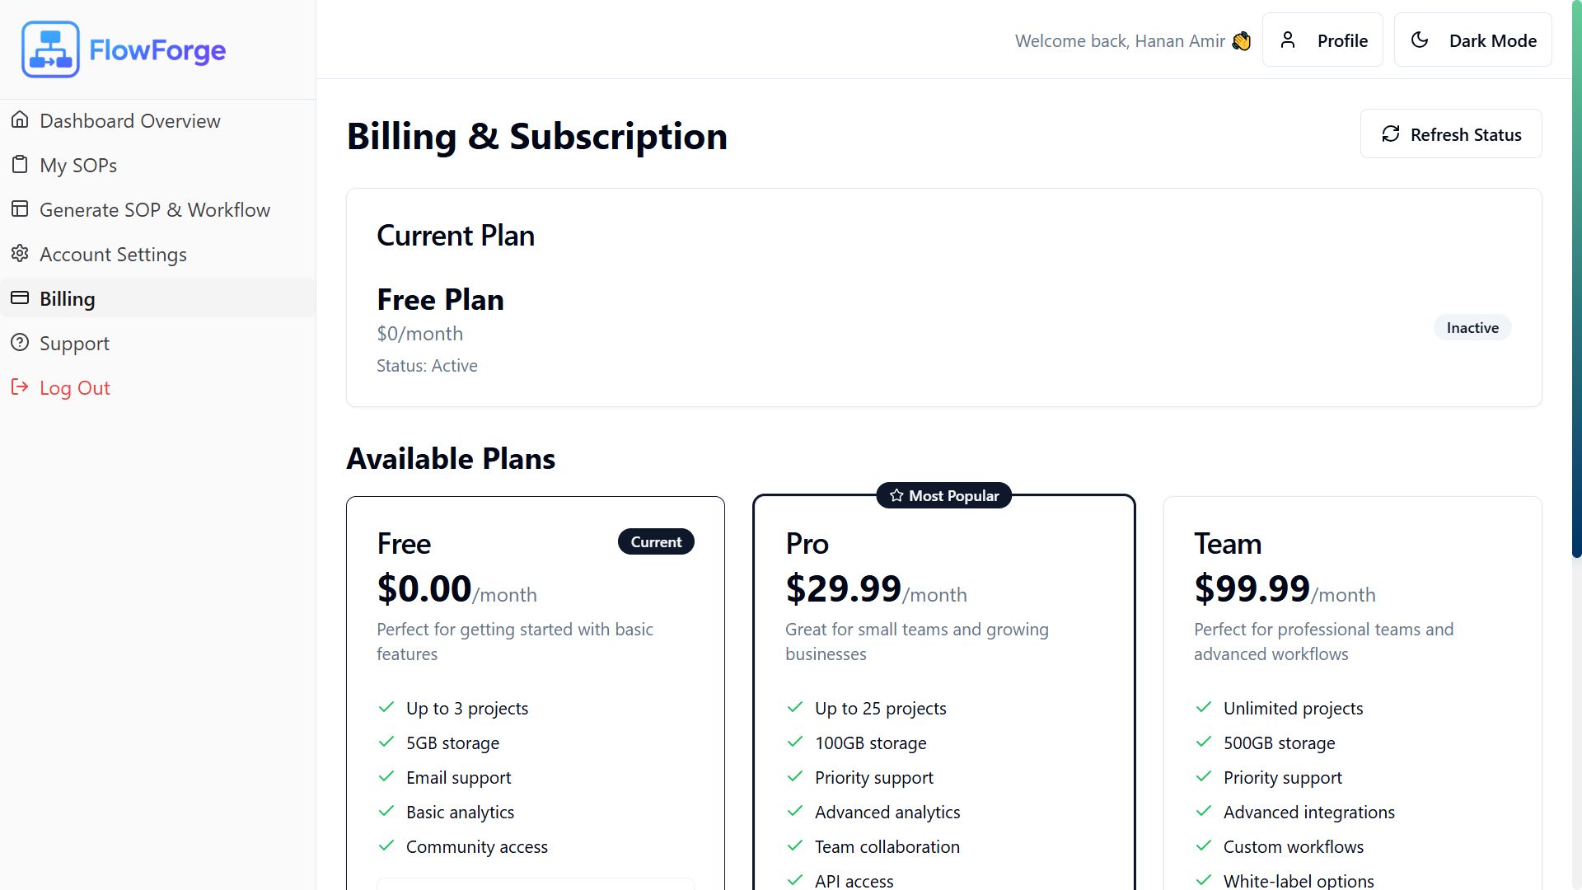Click the clipboard icon next to My SOPs
Image resolution: width=1582 pixels, height=890 pixels.
point(20,165)
